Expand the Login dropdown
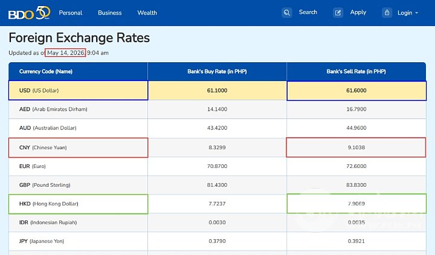Screen dimensions: 435x255 click(x=408, y=13)
